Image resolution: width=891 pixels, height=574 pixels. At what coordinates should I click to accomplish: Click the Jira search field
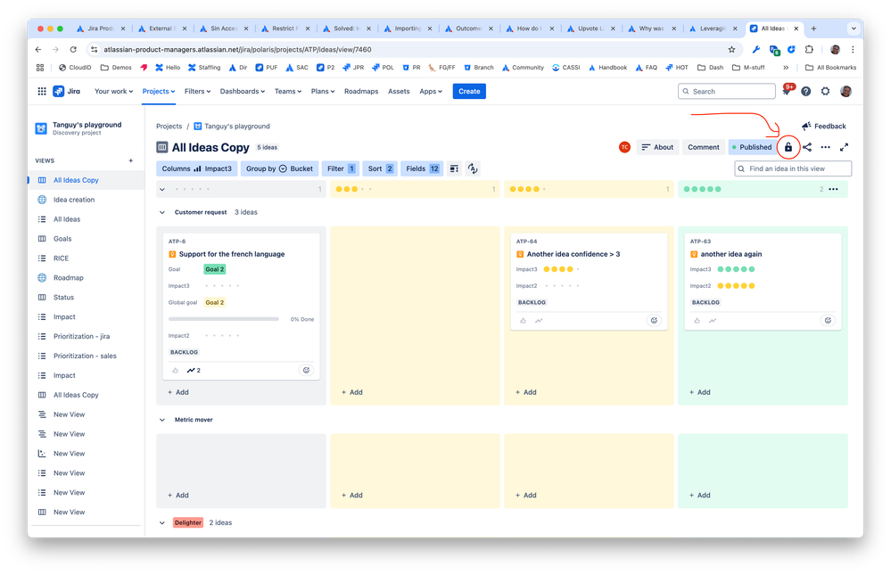click(727, 92)
